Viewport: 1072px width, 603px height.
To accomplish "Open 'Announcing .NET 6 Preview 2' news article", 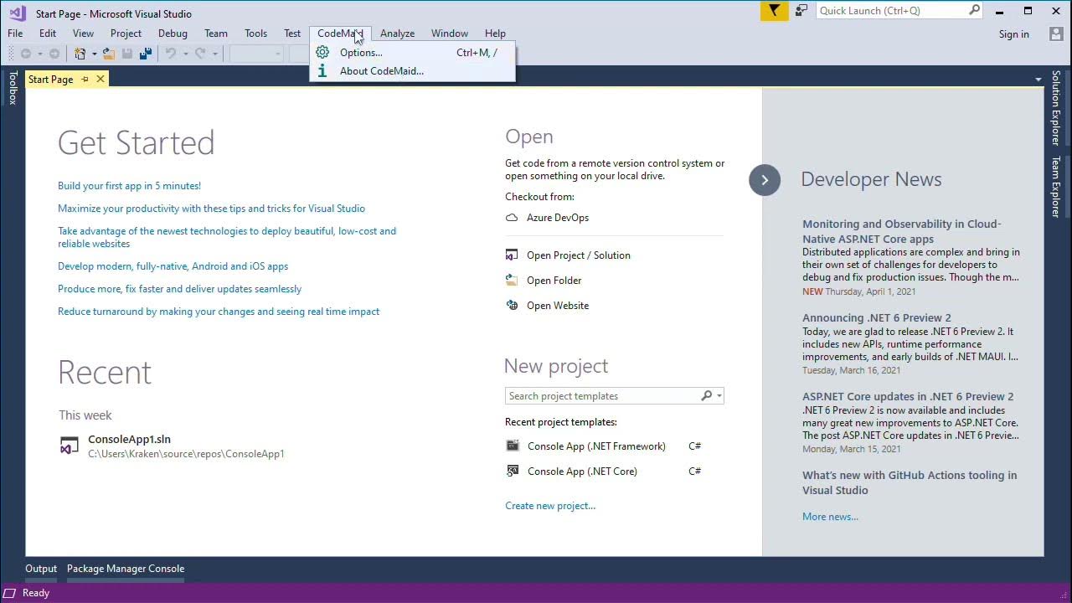I will [x=877, y=318].
